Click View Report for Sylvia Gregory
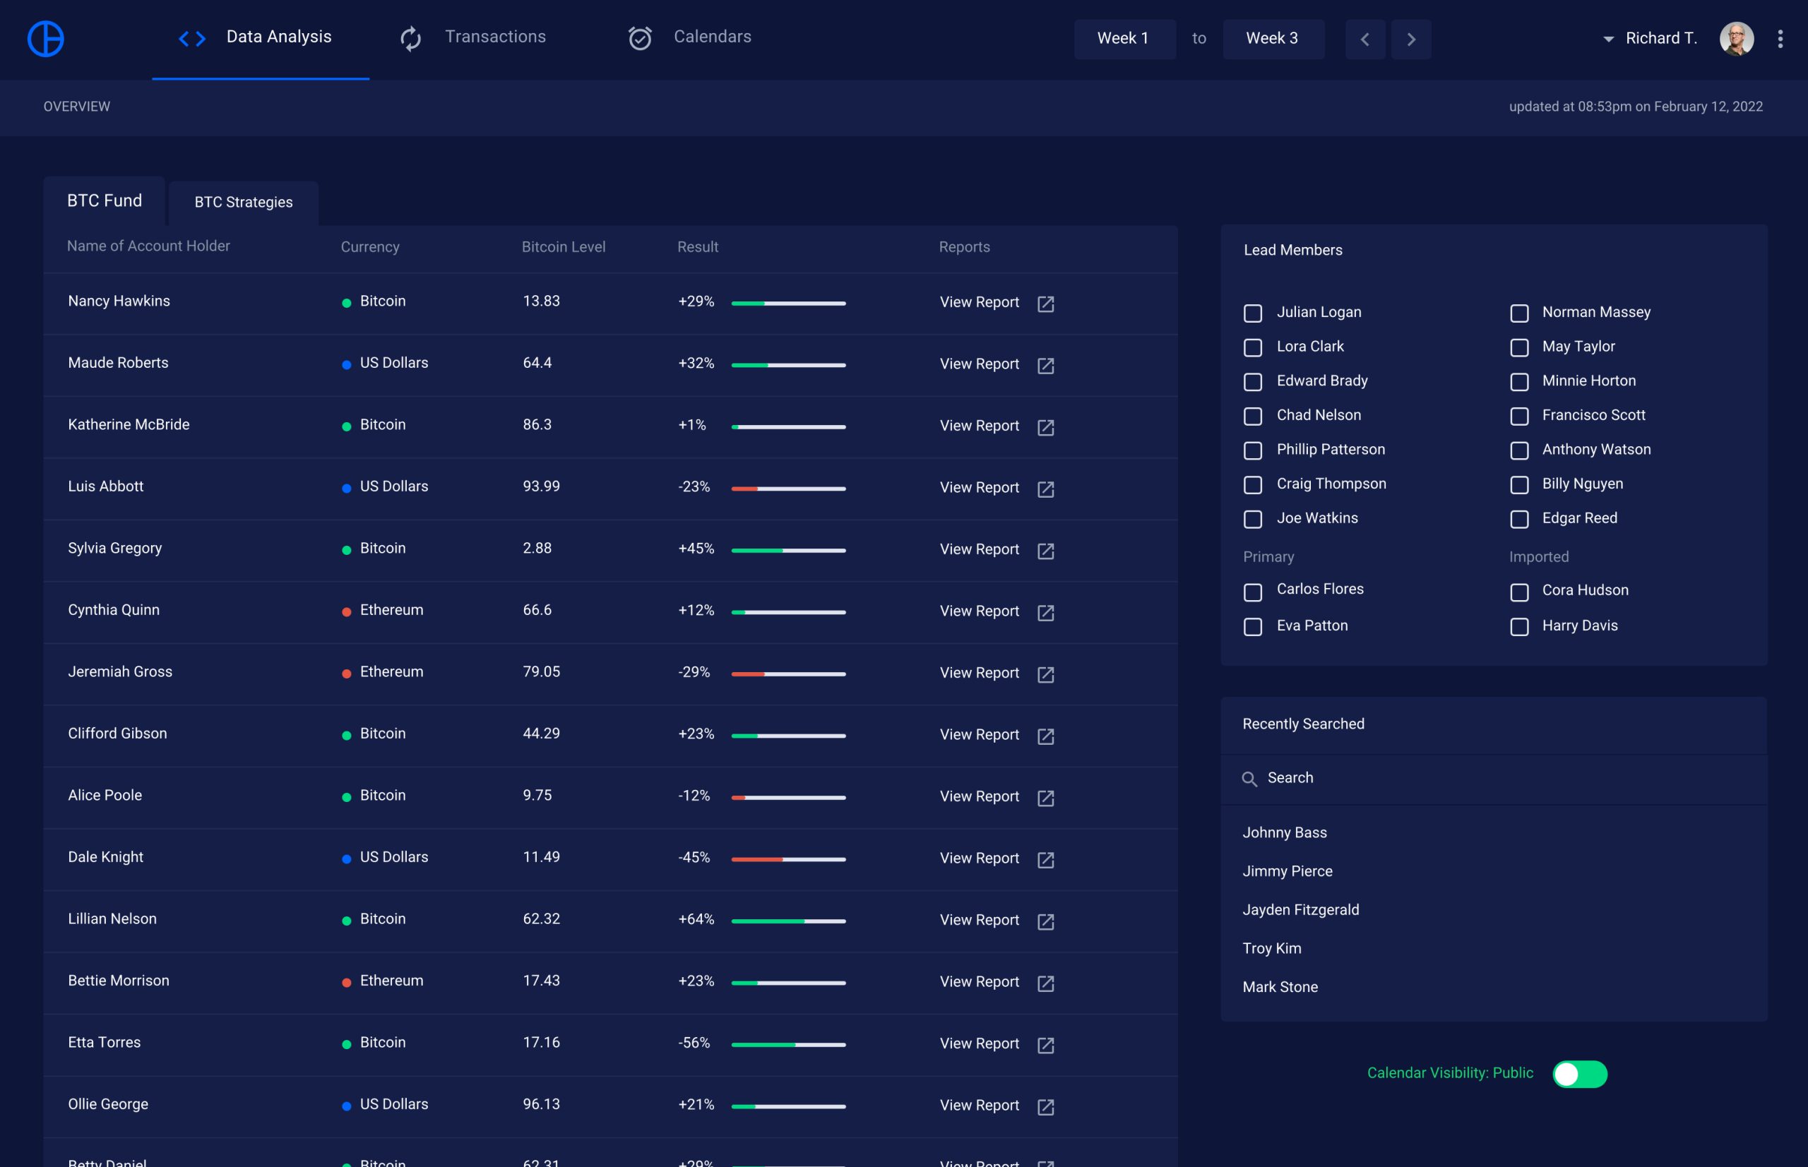The image size is (1808, 1167). (979, 549)
